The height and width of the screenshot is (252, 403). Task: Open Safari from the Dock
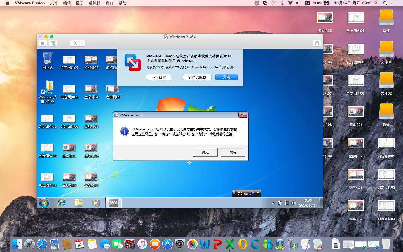(x=42, y=244)
